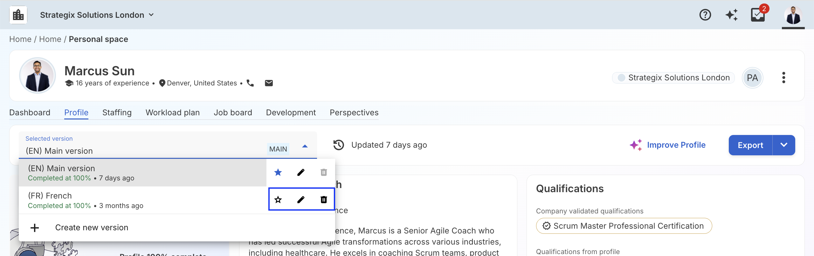Open the three-dot more options menu
814x256 pixels.
783,77
